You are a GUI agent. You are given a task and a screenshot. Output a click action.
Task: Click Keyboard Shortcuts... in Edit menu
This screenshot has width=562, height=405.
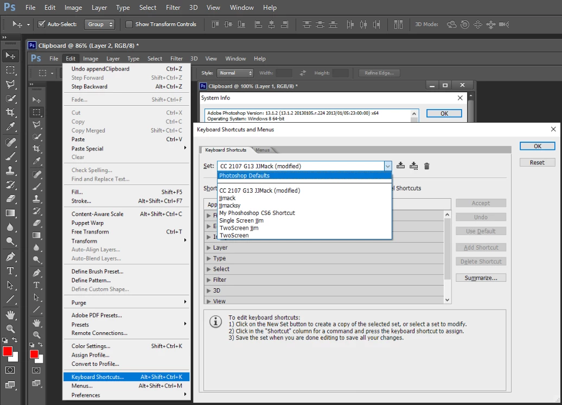click(x=126, y=377)
